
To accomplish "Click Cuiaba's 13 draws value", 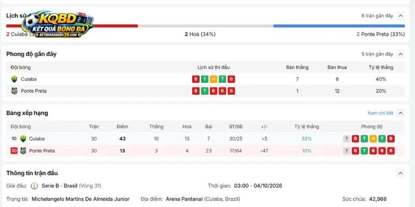I will (x=187, y=139).
